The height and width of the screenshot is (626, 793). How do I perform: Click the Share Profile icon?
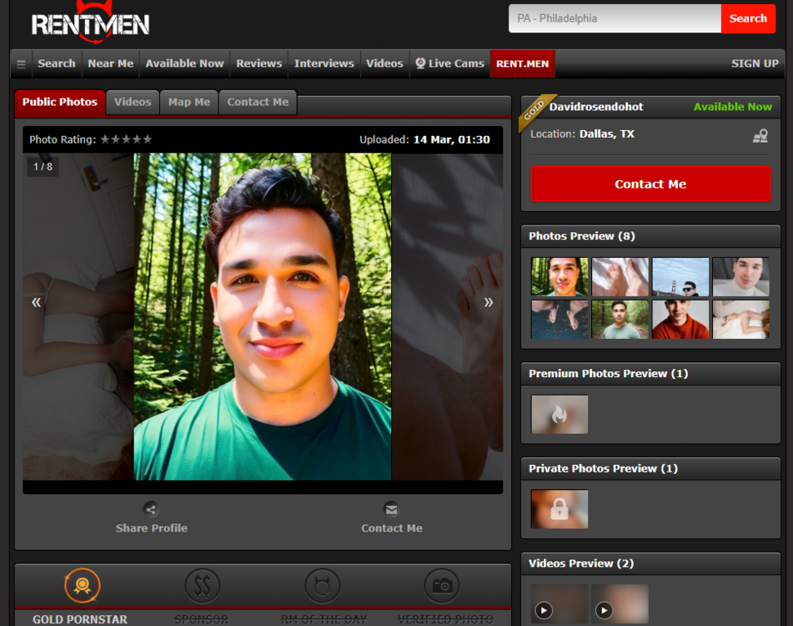coord(151,509)
